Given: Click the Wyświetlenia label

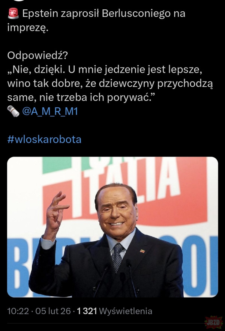Looking at the screenshot, I should click(126, 311).
